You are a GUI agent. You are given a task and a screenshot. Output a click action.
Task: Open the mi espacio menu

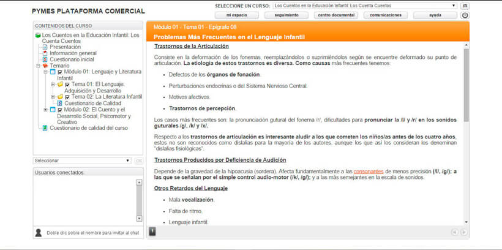coord(236,15)
